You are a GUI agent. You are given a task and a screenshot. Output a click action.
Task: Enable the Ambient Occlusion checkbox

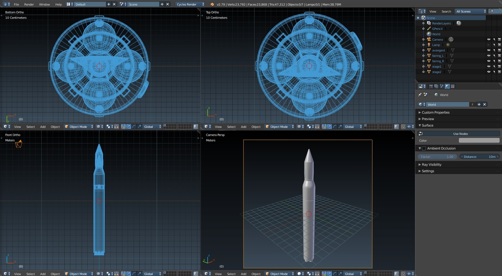(x=424, y=148)
